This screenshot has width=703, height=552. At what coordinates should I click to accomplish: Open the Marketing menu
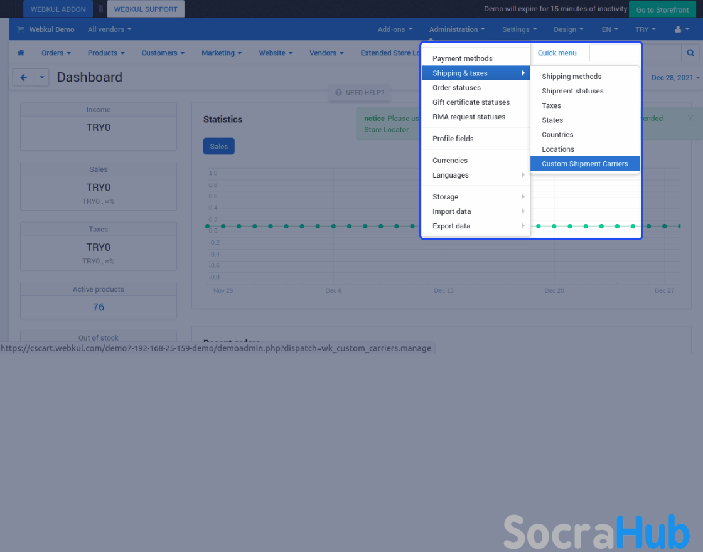click(x=222, y=53)
